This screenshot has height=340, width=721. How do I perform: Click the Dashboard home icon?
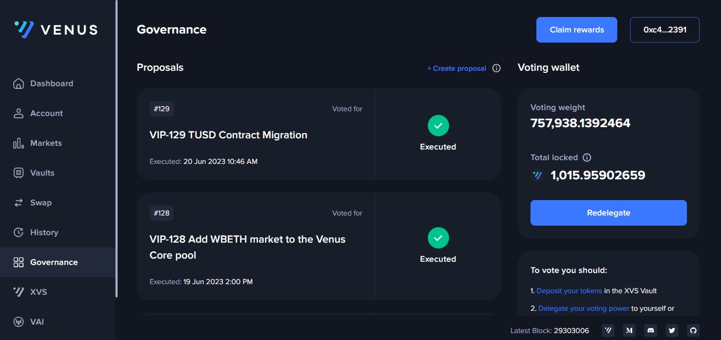pos(19,84)
